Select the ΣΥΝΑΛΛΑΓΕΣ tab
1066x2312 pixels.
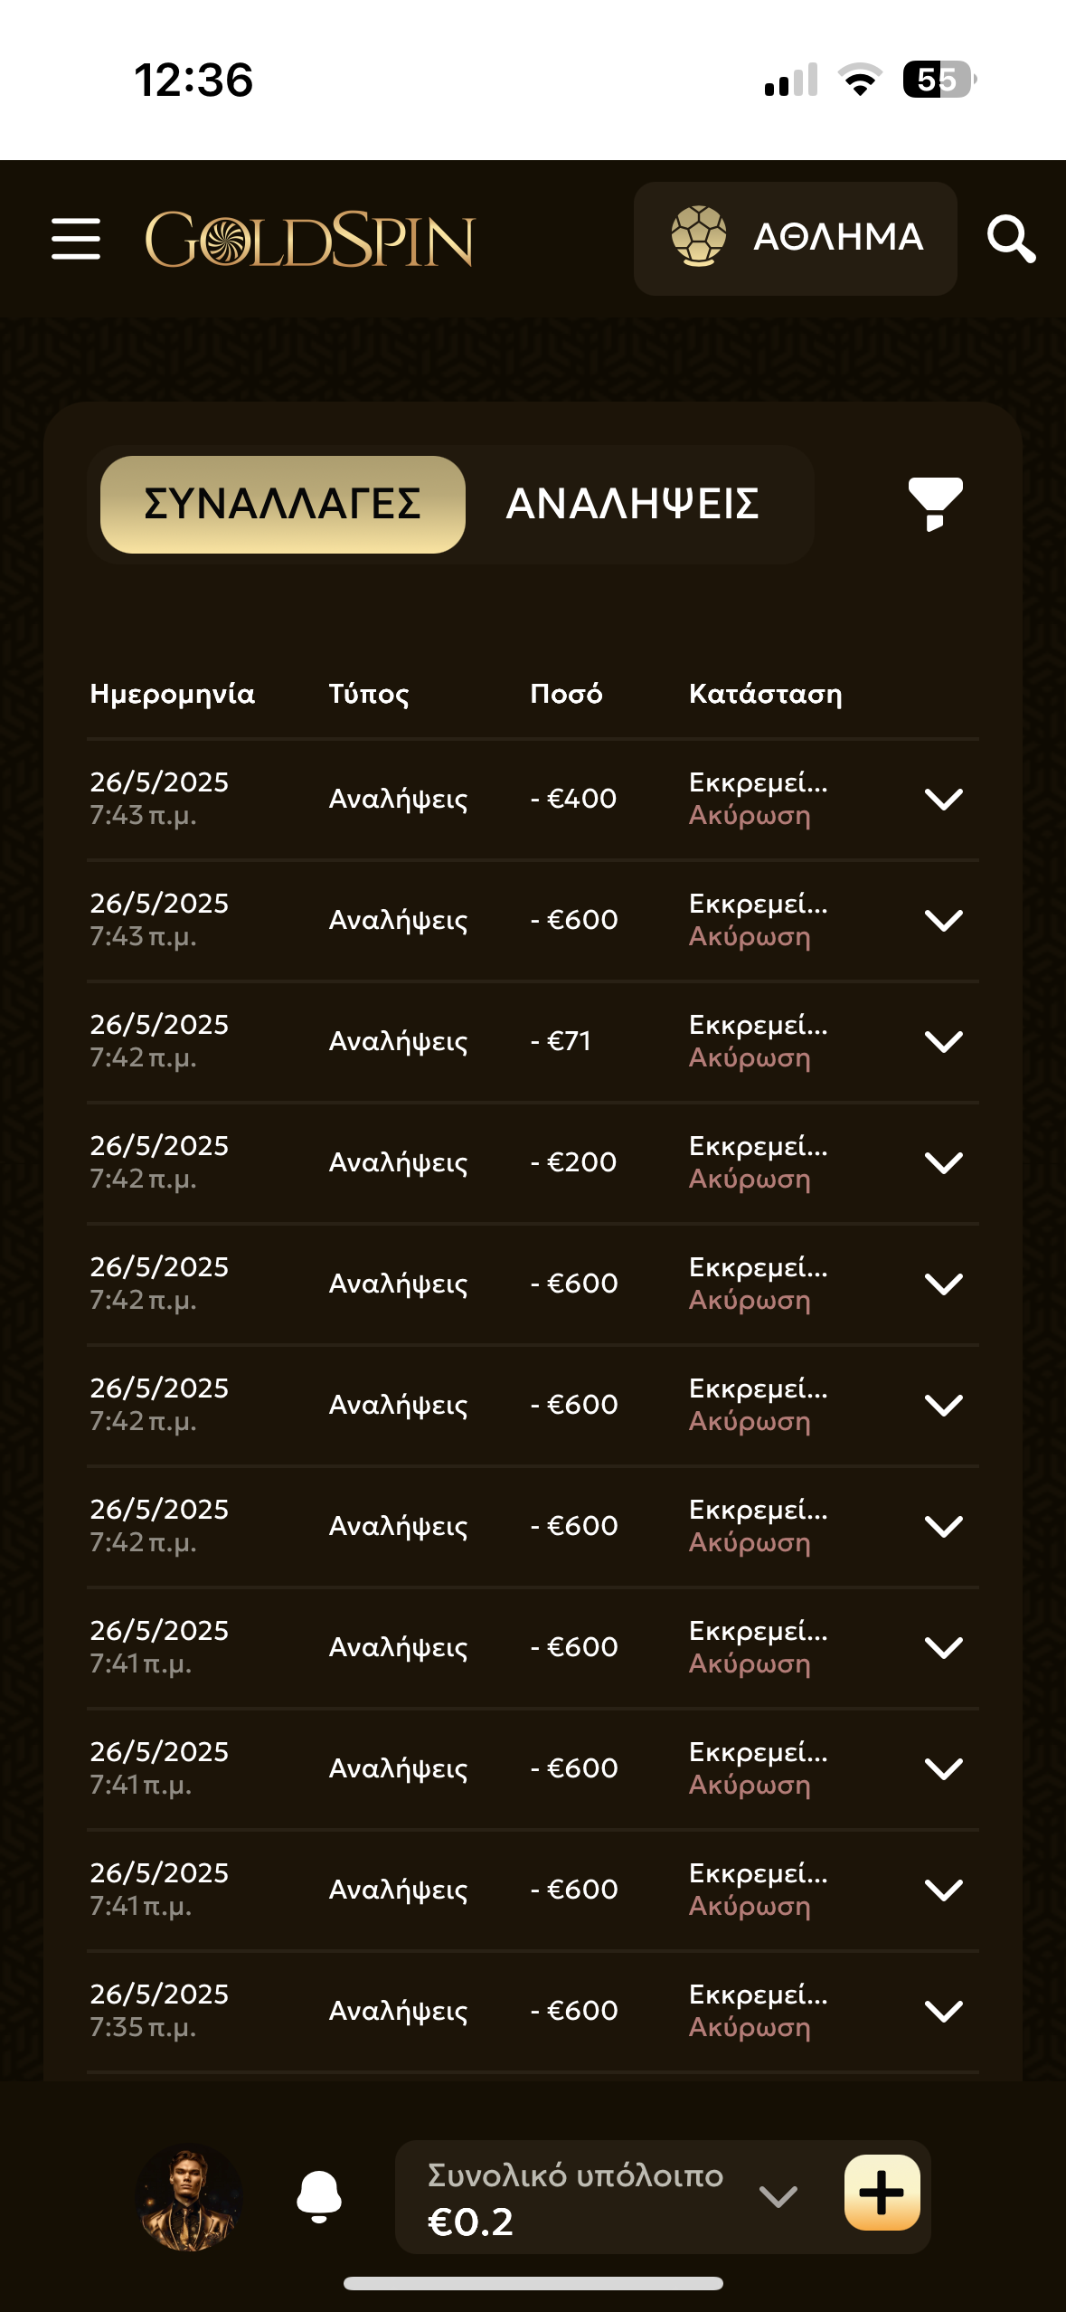pos(283,505)
